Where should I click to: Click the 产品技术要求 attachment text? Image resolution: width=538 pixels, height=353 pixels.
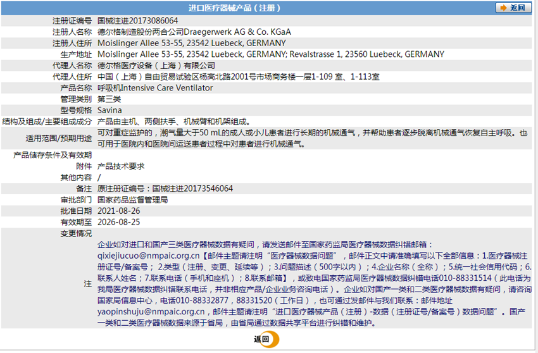tap(121, 166)
